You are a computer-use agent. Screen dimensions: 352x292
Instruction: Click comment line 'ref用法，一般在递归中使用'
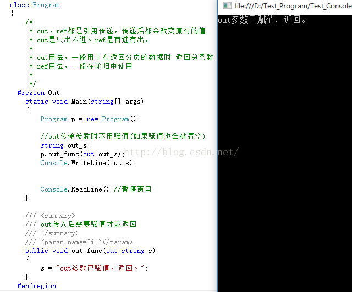(84, 66)
